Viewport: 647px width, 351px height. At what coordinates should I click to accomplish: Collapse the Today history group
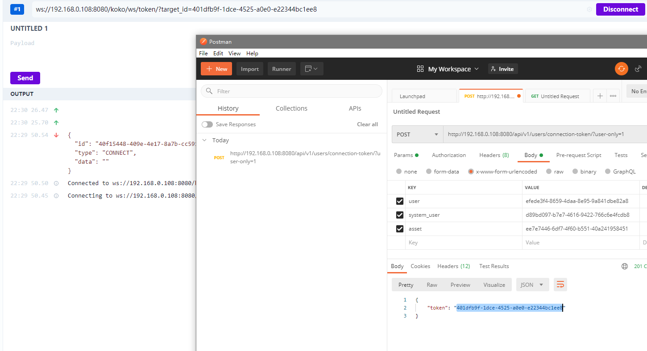[x=205, y=140]
